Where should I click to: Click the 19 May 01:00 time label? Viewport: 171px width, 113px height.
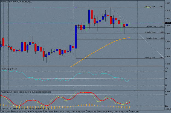16,112
